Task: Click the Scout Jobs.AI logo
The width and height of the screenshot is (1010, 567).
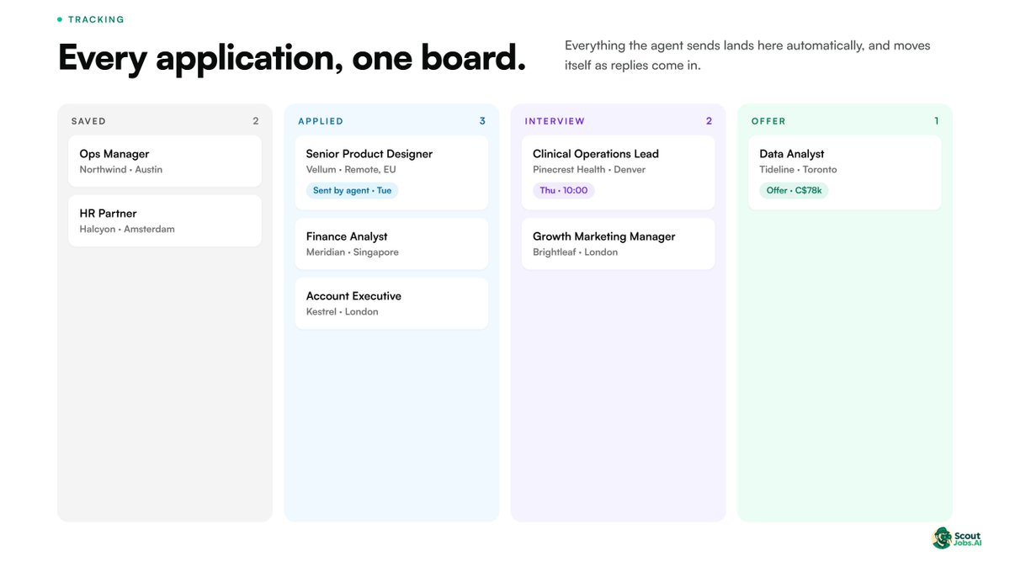Action: point(957,538)
